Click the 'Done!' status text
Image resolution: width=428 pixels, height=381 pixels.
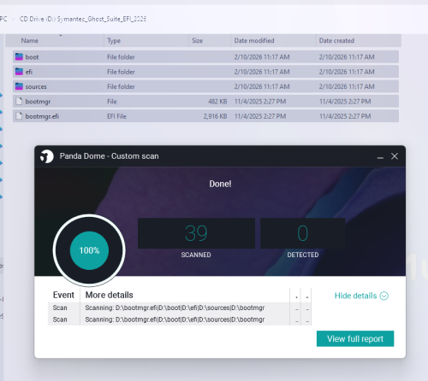click(220, 184)
